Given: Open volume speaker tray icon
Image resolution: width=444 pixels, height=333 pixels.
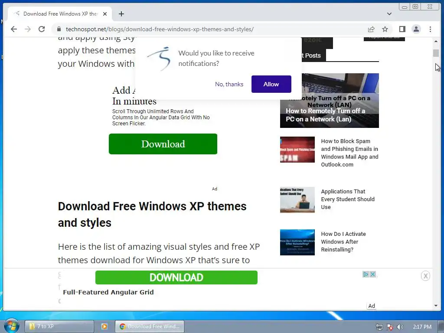Looking at the screenshot, I should tap(400, 327).
